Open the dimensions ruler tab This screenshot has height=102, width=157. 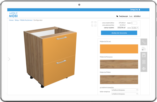point(144,42)
